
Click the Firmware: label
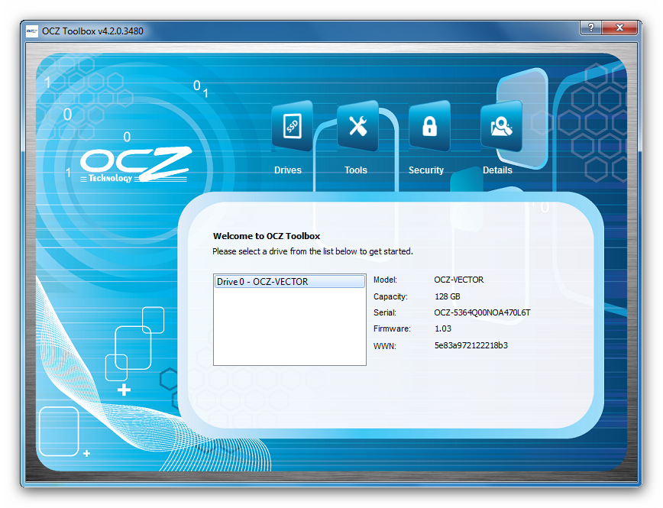[x=392, y=328]
